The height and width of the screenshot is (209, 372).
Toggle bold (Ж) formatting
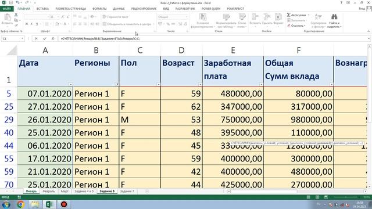tap(27, 24)
